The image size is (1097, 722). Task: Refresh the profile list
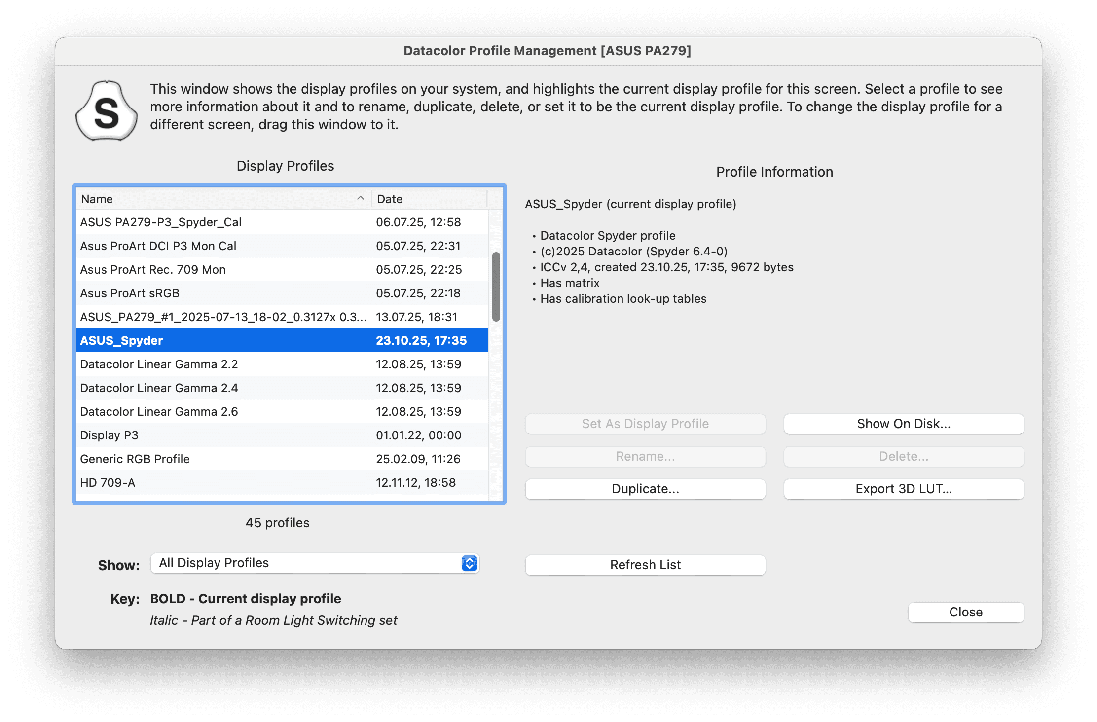click(x=645, y=565)
